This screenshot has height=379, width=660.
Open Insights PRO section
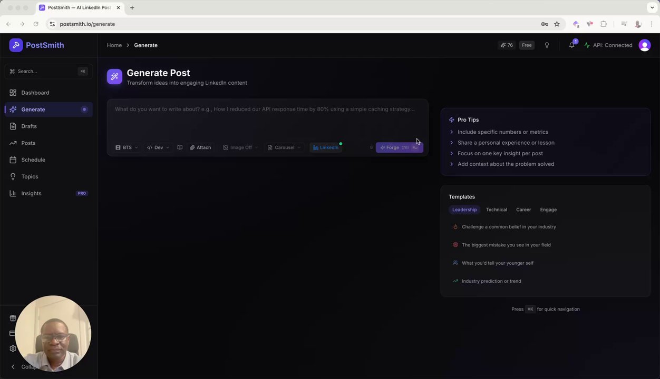point(48,194)
